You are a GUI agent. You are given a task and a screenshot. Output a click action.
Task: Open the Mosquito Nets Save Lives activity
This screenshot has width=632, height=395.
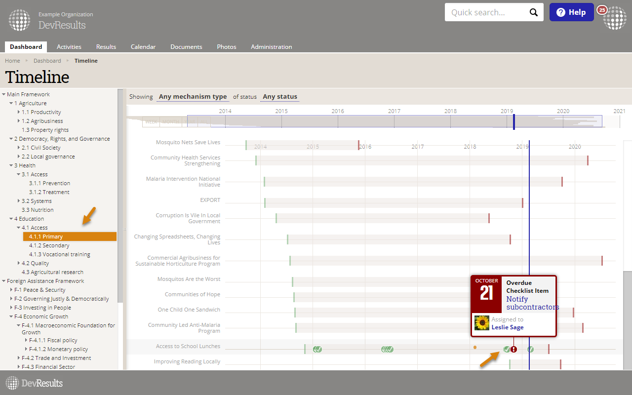pyautogui.click(x=188, y=142)
